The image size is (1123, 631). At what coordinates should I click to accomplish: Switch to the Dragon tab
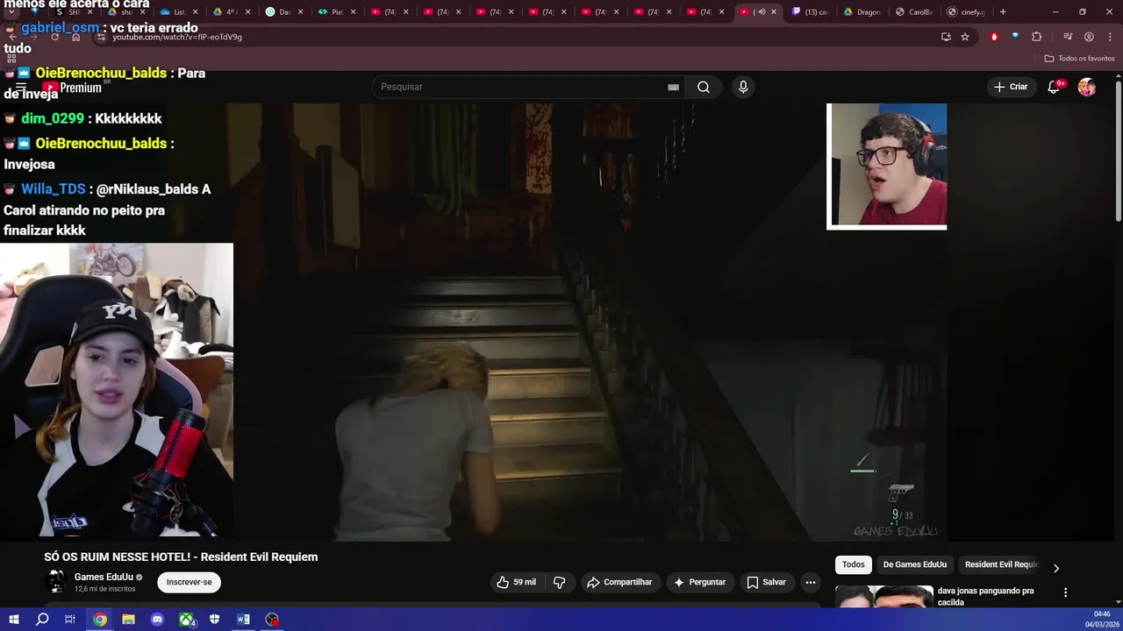[862, 12]
